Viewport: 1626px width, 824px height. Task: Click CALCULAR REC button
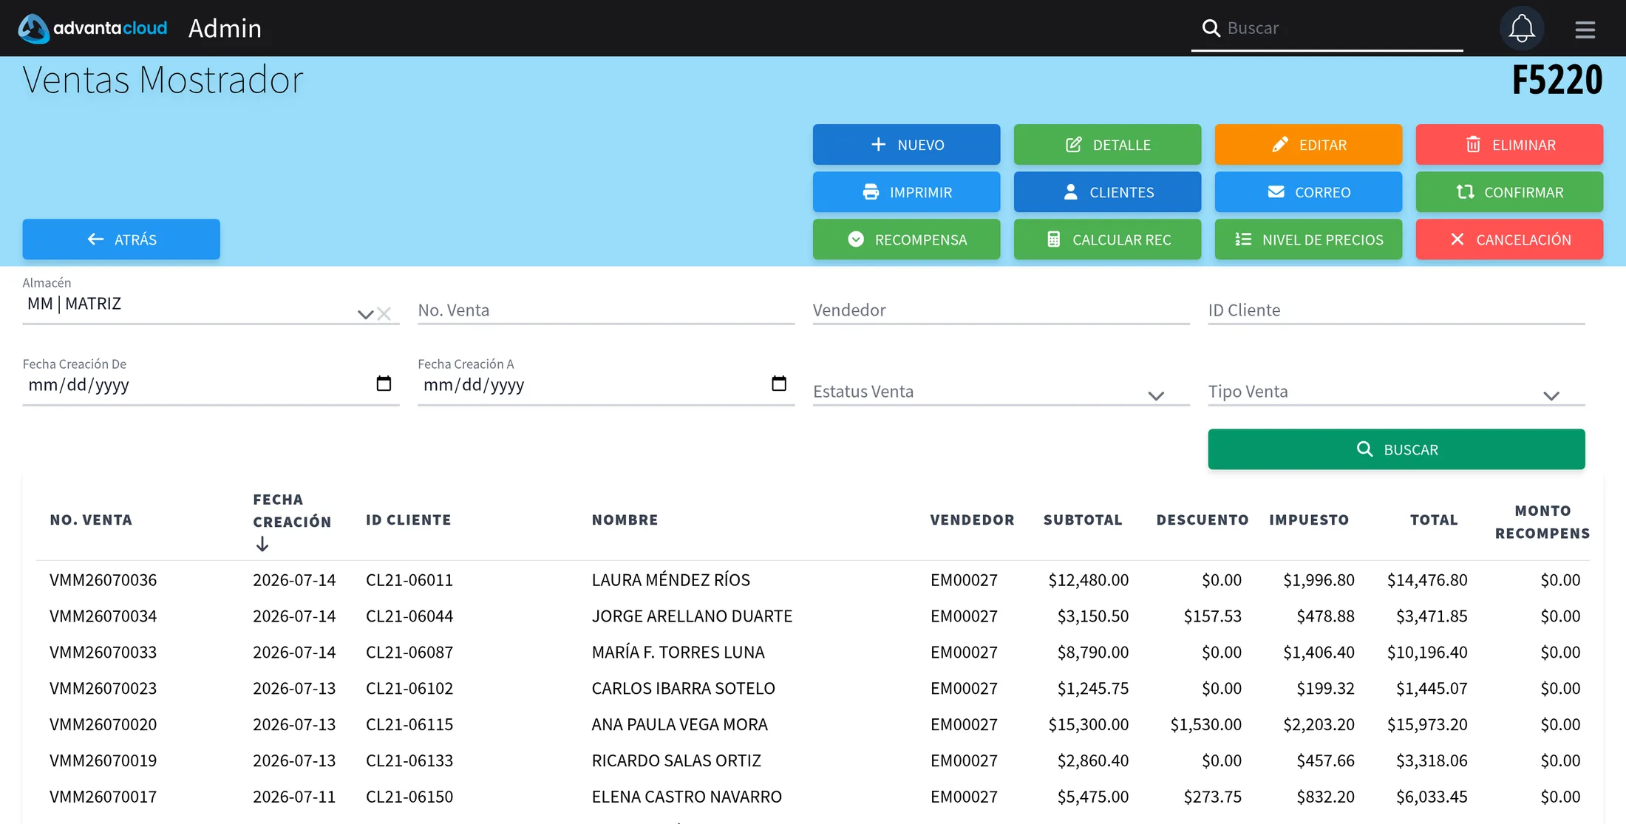point(1107,239)
